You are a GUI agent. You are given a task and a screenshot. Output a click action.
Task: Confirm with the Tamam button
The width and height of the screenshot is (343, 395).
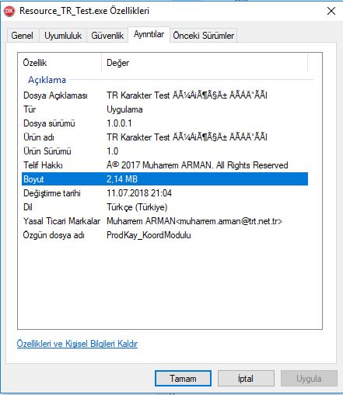(183, 379)
